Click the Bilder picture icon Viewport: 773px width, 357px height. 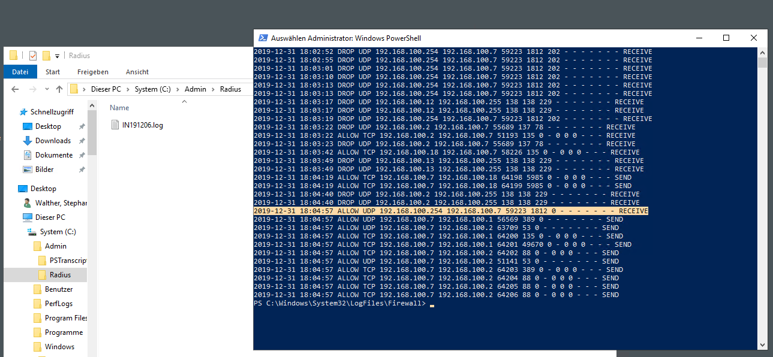point(27,170)
